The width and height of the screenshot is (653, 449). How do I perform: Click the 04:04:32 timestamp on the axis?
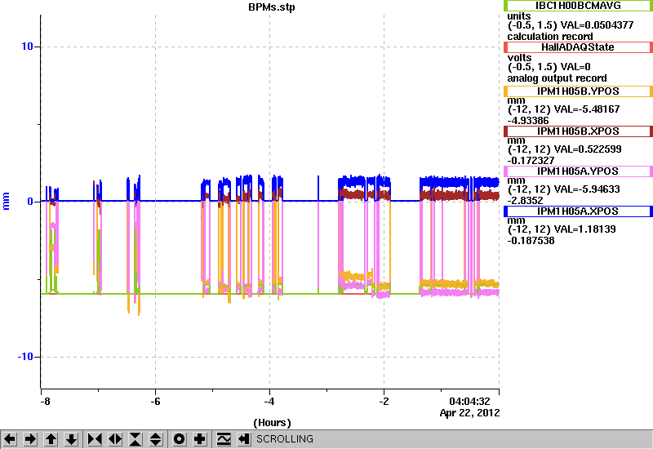469,401
